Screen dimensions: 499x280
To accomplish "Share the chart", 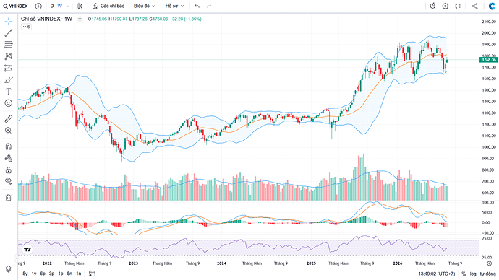I will 474,6.
